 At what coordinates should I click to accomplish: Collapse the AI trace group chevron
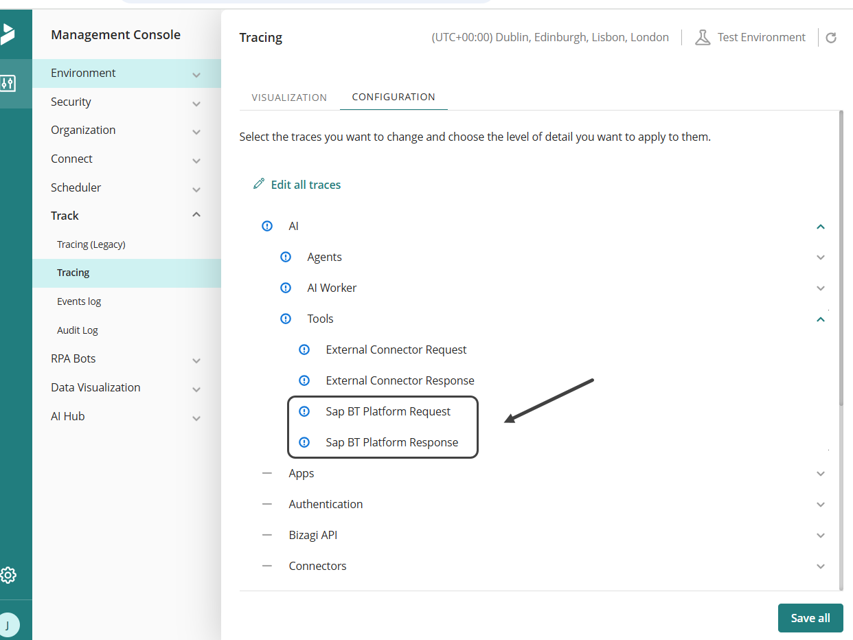[820, 227]
